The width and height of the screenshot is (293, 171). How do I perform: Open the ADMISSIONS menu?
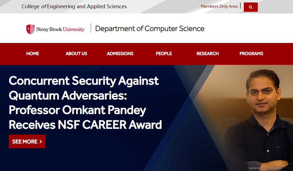[x=120, y=54]
